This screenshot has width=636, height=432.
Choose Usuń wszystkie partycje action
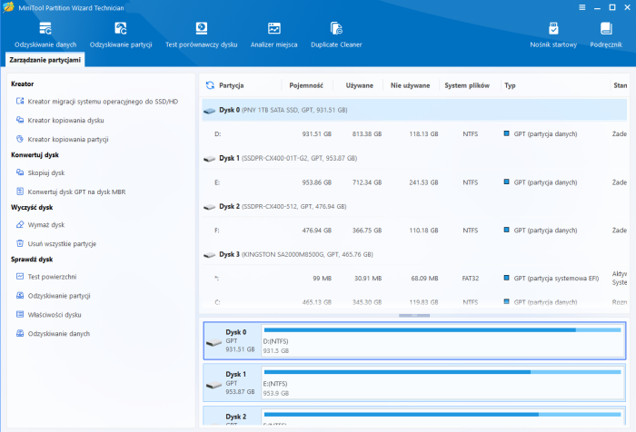coord(62,243)
